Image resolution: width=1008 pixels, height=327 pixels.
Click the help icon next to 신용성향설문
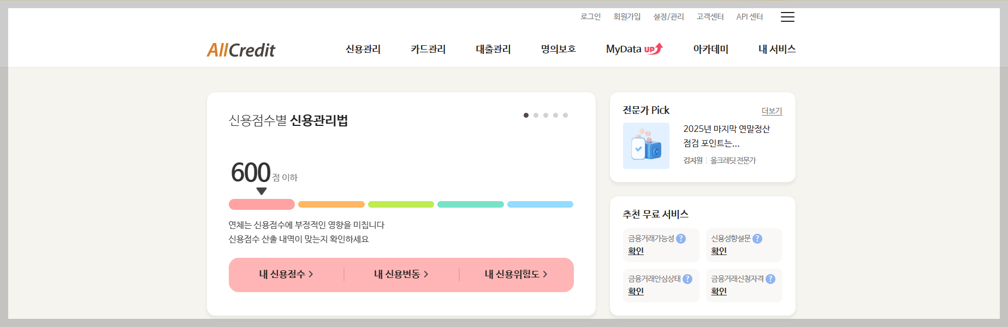(x=757, y=239)
